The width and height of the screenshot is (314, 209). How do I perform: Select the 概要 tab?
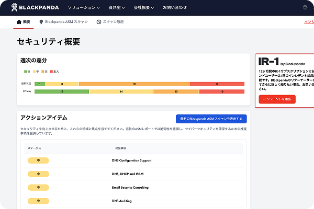24,22
